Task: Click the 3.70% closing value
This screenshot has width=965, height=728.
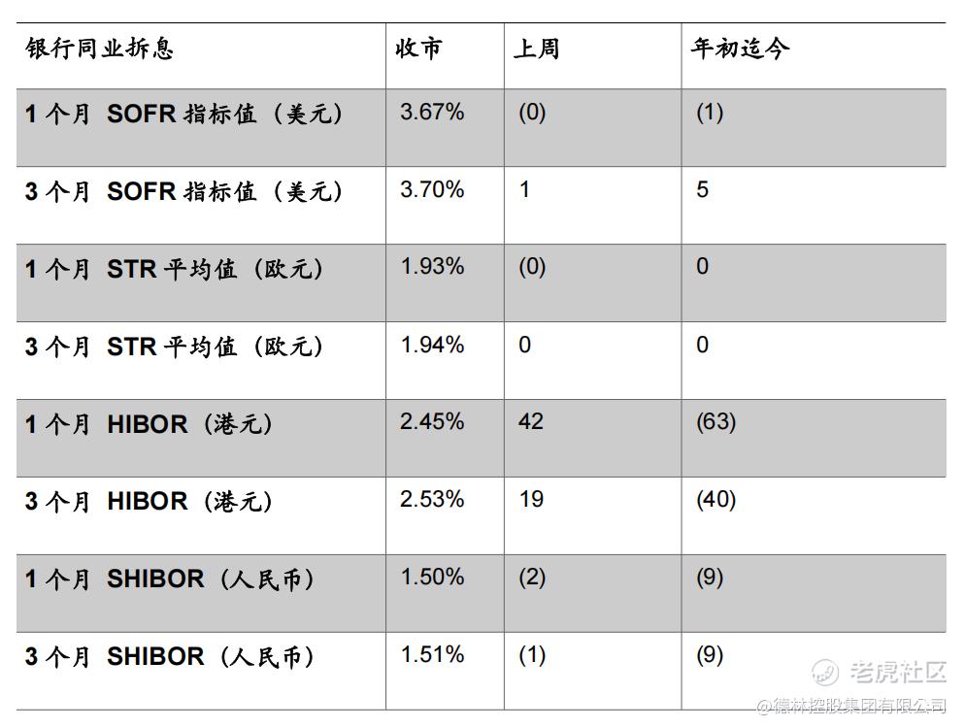Action: click(x=432, y=189)
